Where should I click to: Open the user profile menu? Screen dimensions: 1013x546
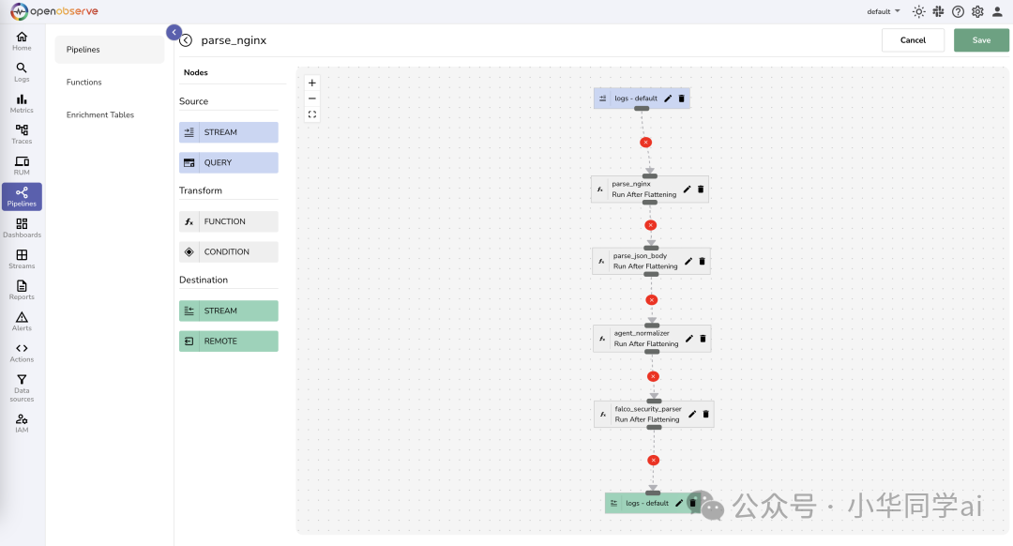997,11
